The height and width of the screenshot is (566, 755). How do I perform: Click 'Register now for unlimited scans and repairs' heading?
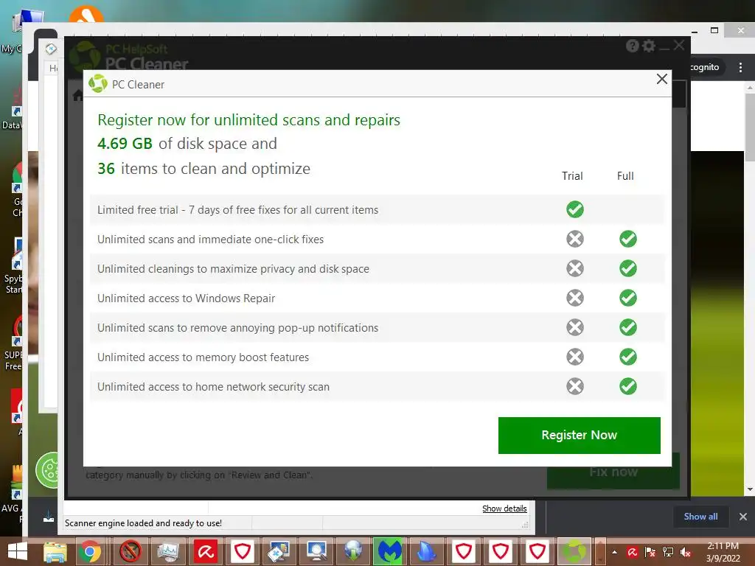[248, 120]
